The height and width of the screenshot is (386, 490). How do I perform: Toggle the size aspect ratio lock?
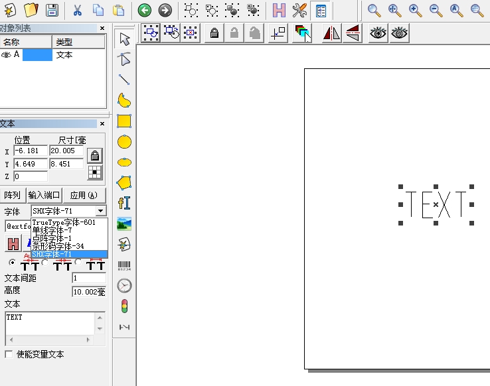[95, 155]
